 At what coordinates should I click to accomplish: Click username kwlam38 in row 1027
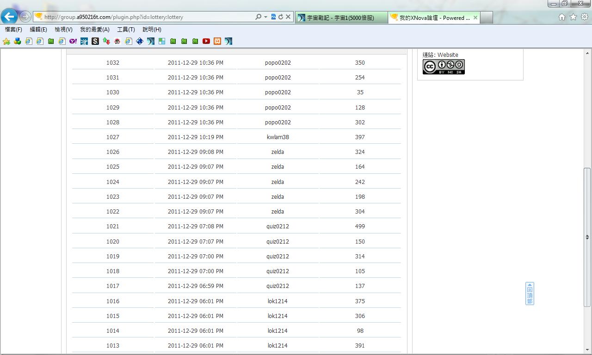(x=278, y=137)
